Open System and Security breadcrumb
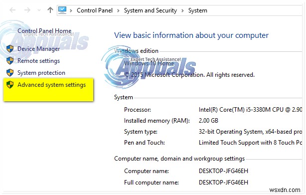The width and height of the screenshot is (306, 195). point(151,10)
